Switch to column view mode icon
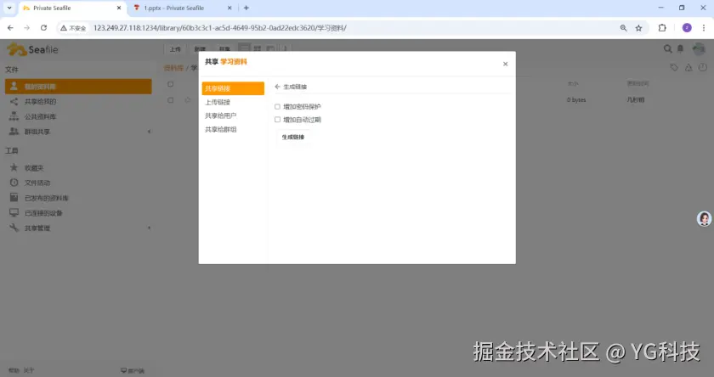The width and height of the screenshot is (714, 377). 270,48
